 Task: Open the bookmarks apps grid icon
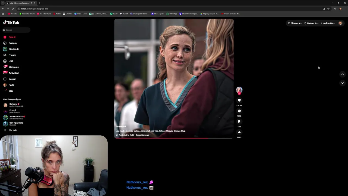[3, 14]
